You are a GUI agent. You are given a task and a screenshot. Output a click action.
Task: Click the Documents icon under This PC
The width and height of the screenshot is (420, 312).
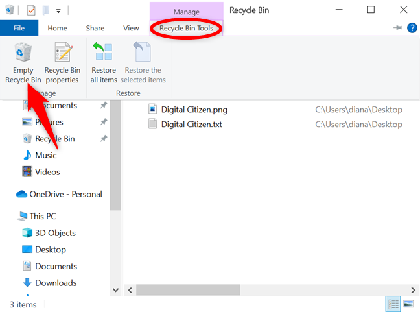27,266
